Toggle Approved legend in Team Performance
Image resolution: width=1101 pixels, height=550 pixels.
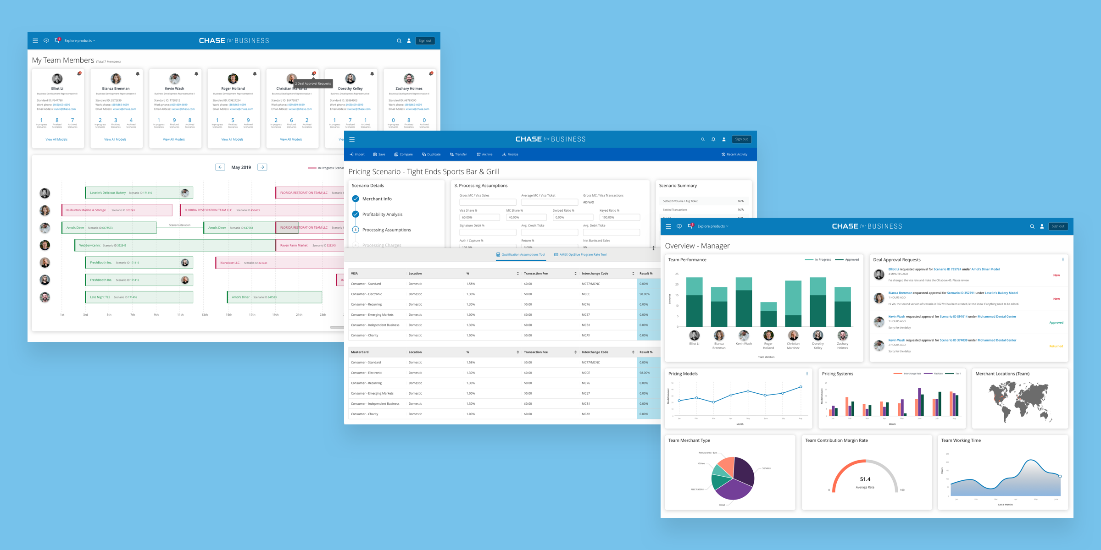(847, 260)
